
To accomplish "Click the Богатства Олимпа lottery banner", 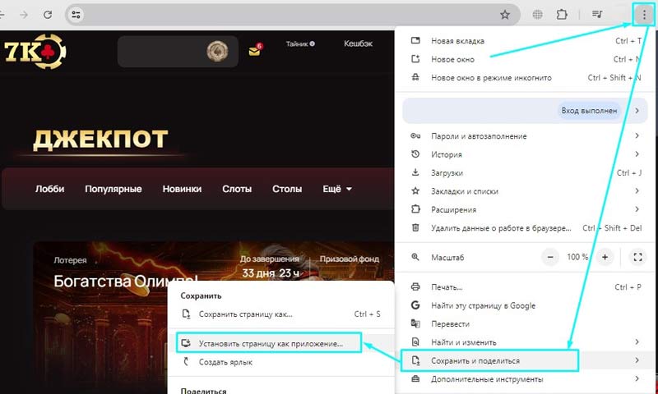I will 214,318.
